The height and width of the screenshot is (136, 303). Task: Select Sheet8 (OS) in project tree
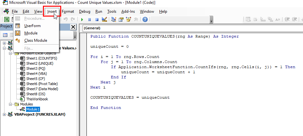(36, 94)
